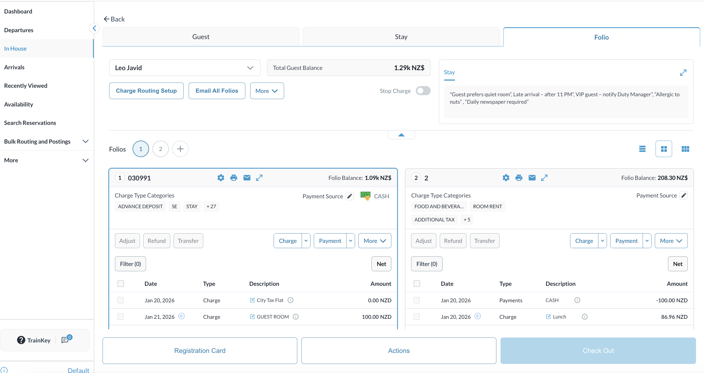Image resolution: width=704 pixels, height=373 pixels.
Task: Open the Registration Card
Action: point(200,350)
